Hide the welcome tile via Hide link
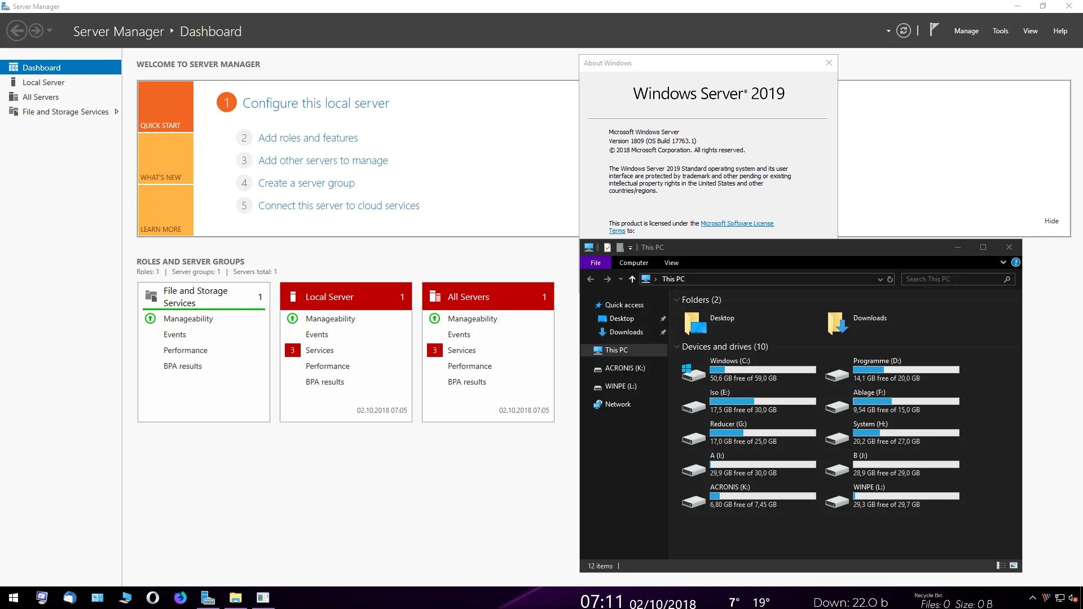The image size is (1083, 609). pyautogui.click(x=1051, y=221)
